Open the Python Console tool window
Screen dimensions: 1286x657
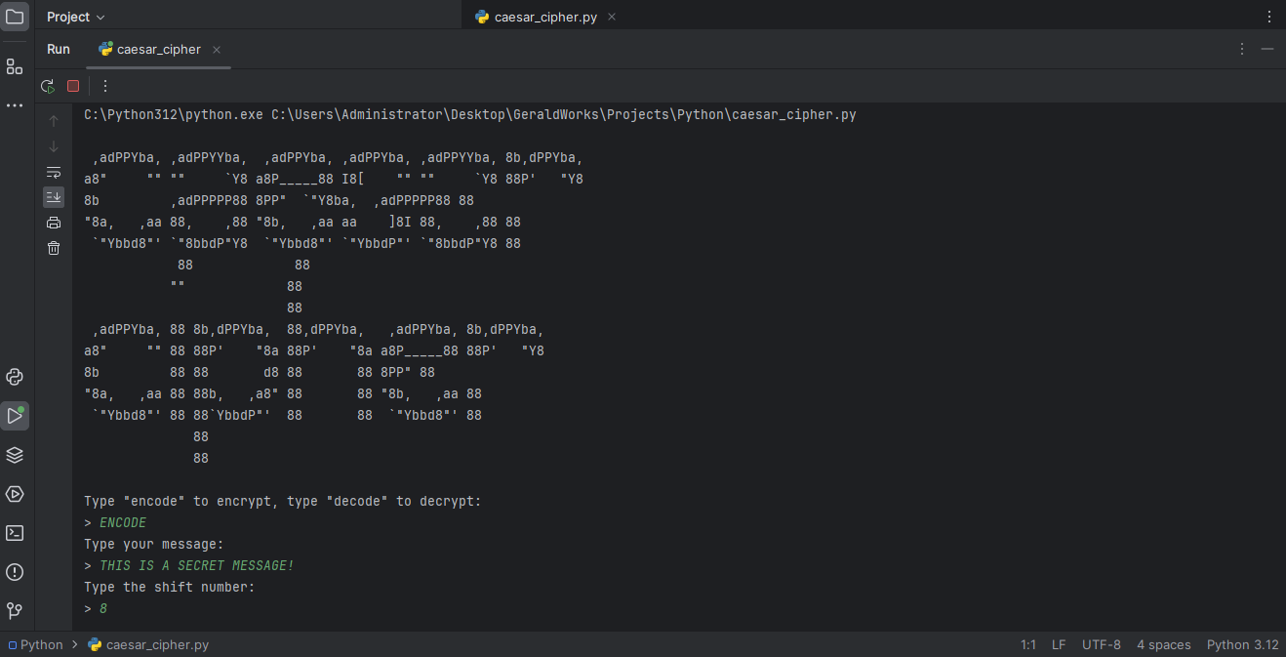coord(15,377)
